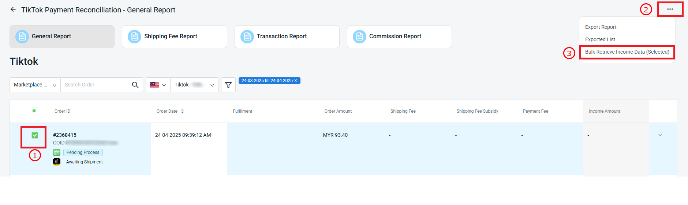Click the Order Date column header
Image resolution: width=688 pixels, height=205 pixels.
click(167, 111)
